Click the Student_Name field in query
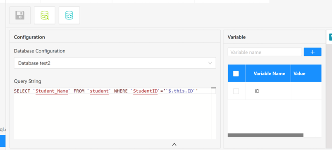Image resolution: width=332 pixels, height=150 pixels. pyautogui.click(x=52, y=91)
